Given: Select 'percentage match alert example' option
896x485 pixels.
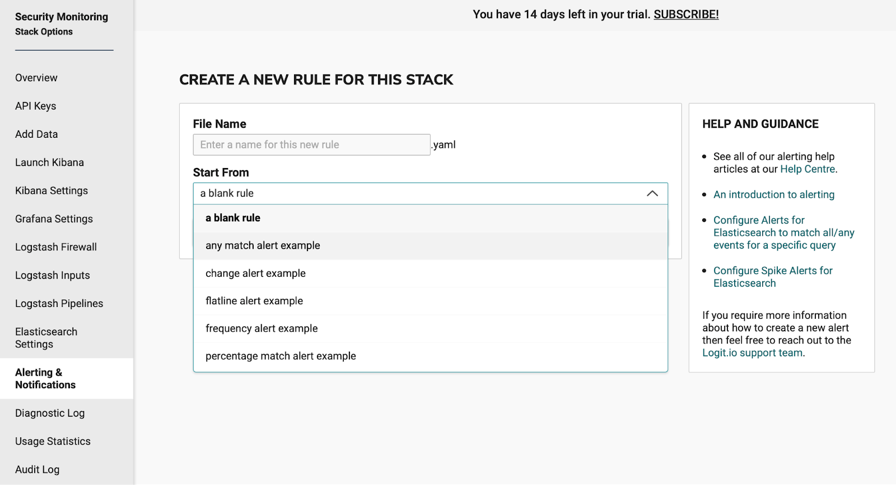Looking at the screenshot, I should coord(281,356).
